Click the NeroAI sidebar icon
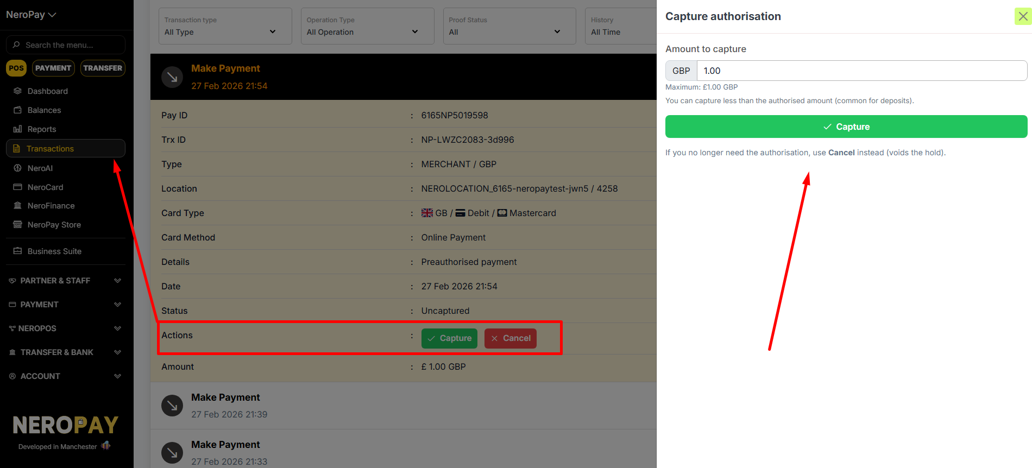Image resolution: width=1032 pixels, height=468 pixels. 17,168
